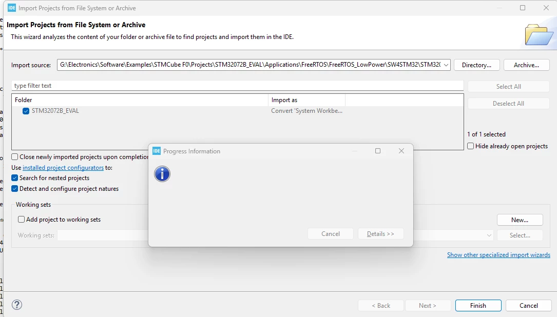
Task: Click the wizard Cancel button at bottom
Action: click(x=529, y=305)
